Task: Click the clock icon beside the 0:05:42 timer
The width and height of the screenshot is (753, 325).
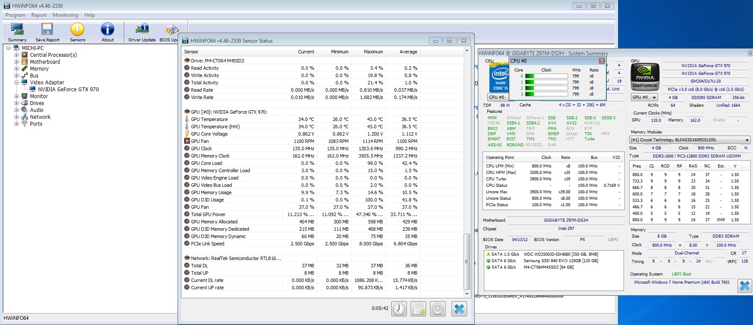Action: [x=399, y=309]
